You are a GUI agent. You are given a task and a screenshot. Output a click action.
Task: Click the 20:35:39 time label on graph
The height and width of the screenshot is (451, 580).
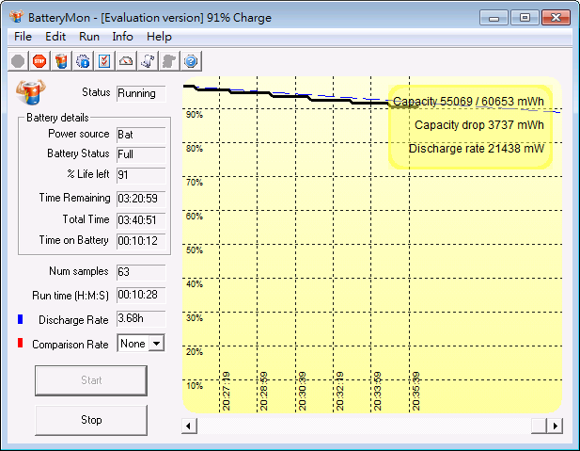tap(415, 391)
